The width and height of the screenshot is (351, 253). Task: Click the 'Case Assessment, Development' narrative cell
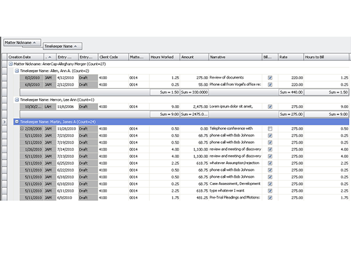click(235, 184)
